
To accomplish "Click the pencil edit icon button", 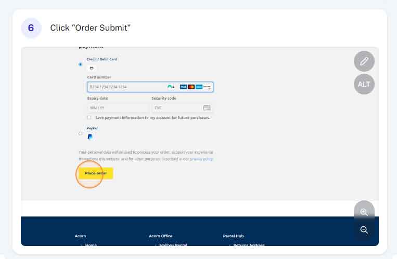I will coord(364,61).
